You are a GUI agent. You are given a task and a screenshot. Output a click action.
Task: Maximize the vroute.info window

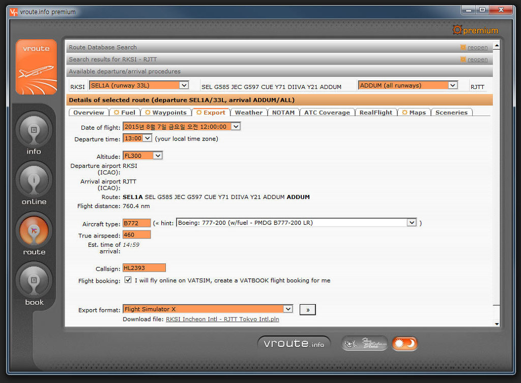point(482,10)
